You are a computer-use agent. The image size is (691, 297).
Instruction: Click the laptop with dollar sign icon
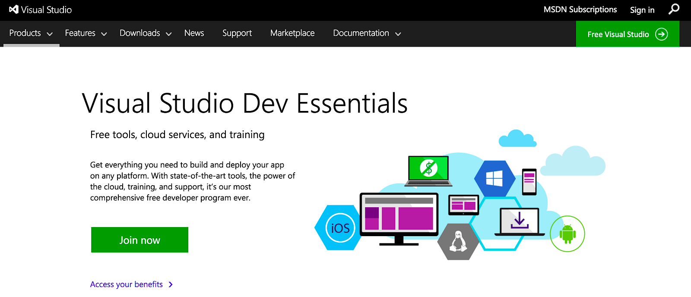(428, 171)
